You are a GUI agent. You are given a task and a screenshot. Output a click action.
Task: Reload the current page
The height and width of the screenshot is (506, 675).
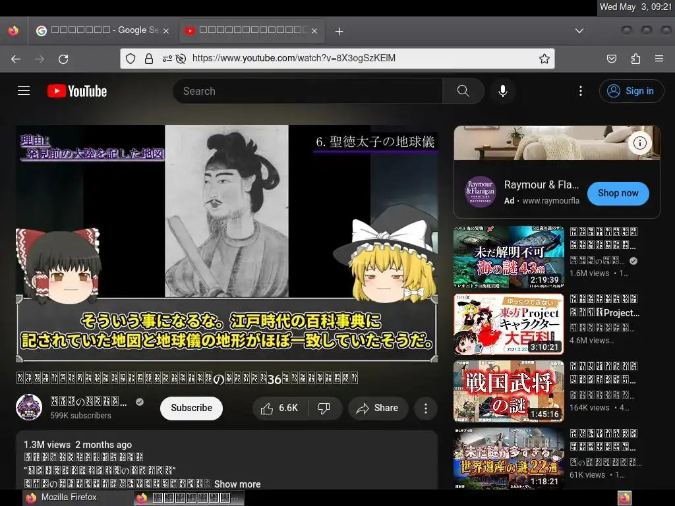(x=63, y=59)
